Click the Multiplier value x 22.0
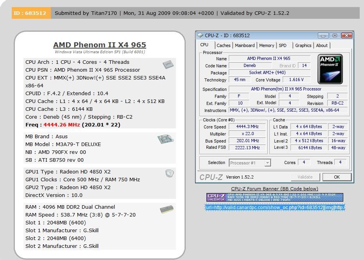This screenshot has height=260, width=364. click(247, 134)
